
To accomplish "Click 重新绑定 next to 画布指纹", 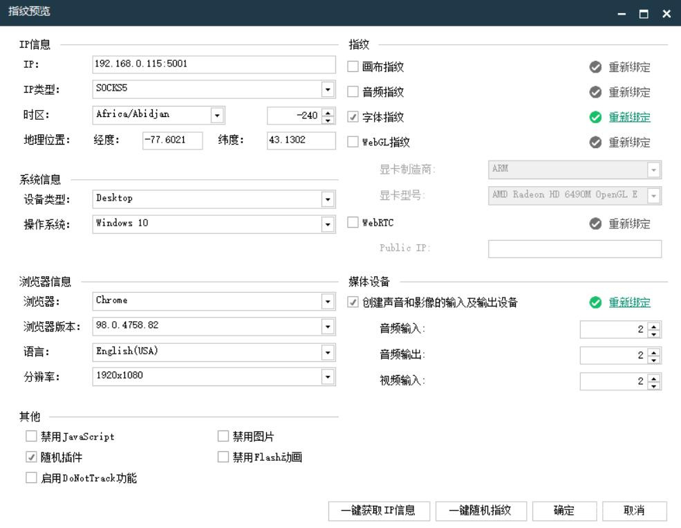I will tap(629, 67).
